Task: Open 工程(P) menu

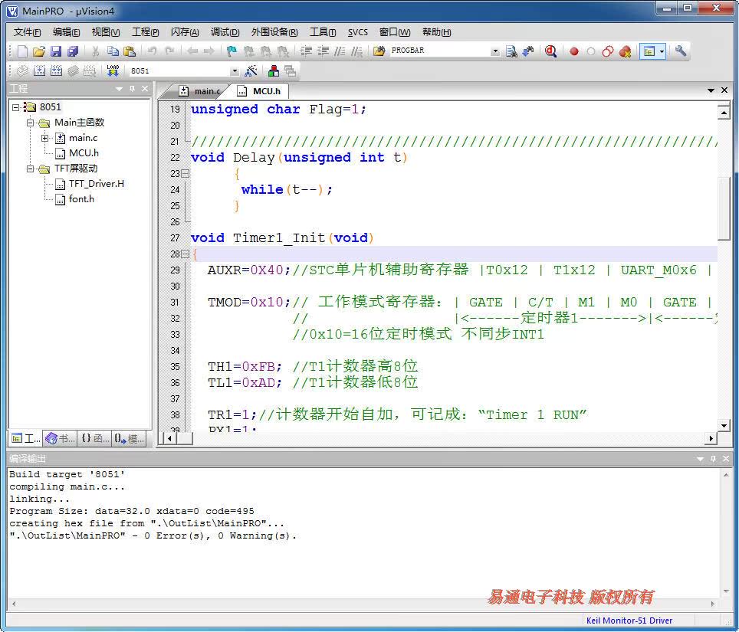Action: click(x=145, y=32)
